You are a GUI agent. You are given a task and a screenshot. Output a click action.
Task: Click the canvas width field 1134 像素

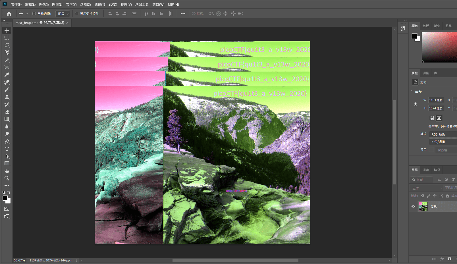coord(436,100)
